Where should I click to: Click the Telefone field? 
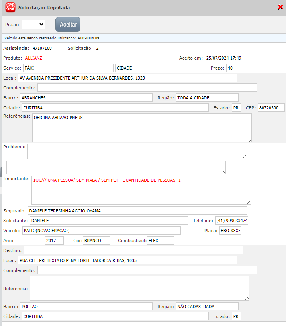click(x=231, y=221)
